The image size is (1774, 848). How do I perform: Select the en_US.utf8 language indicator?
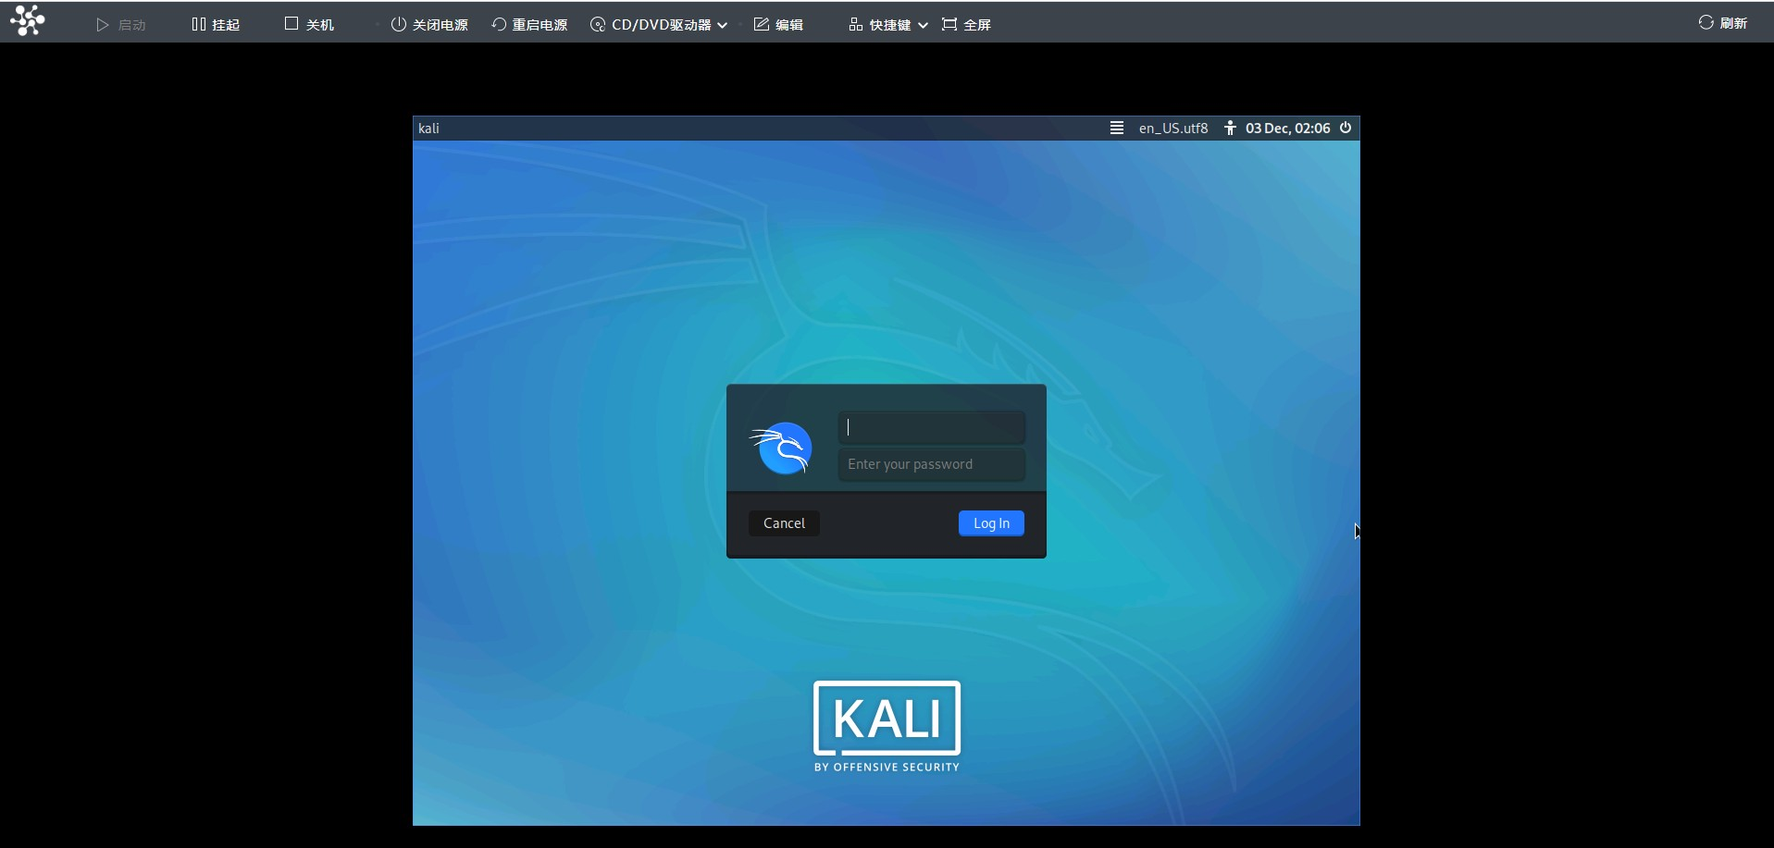tap(1173, 129)
